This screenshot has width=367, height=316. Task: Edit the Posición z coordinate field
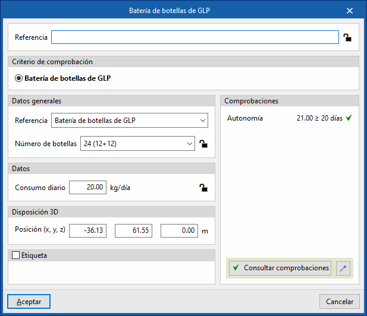coord(179,230)
